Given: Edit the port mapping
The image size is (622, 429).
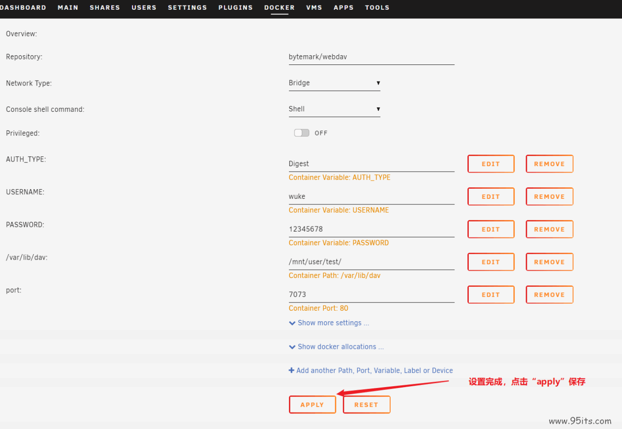Looking at the screenshot, I should (491, 295).
